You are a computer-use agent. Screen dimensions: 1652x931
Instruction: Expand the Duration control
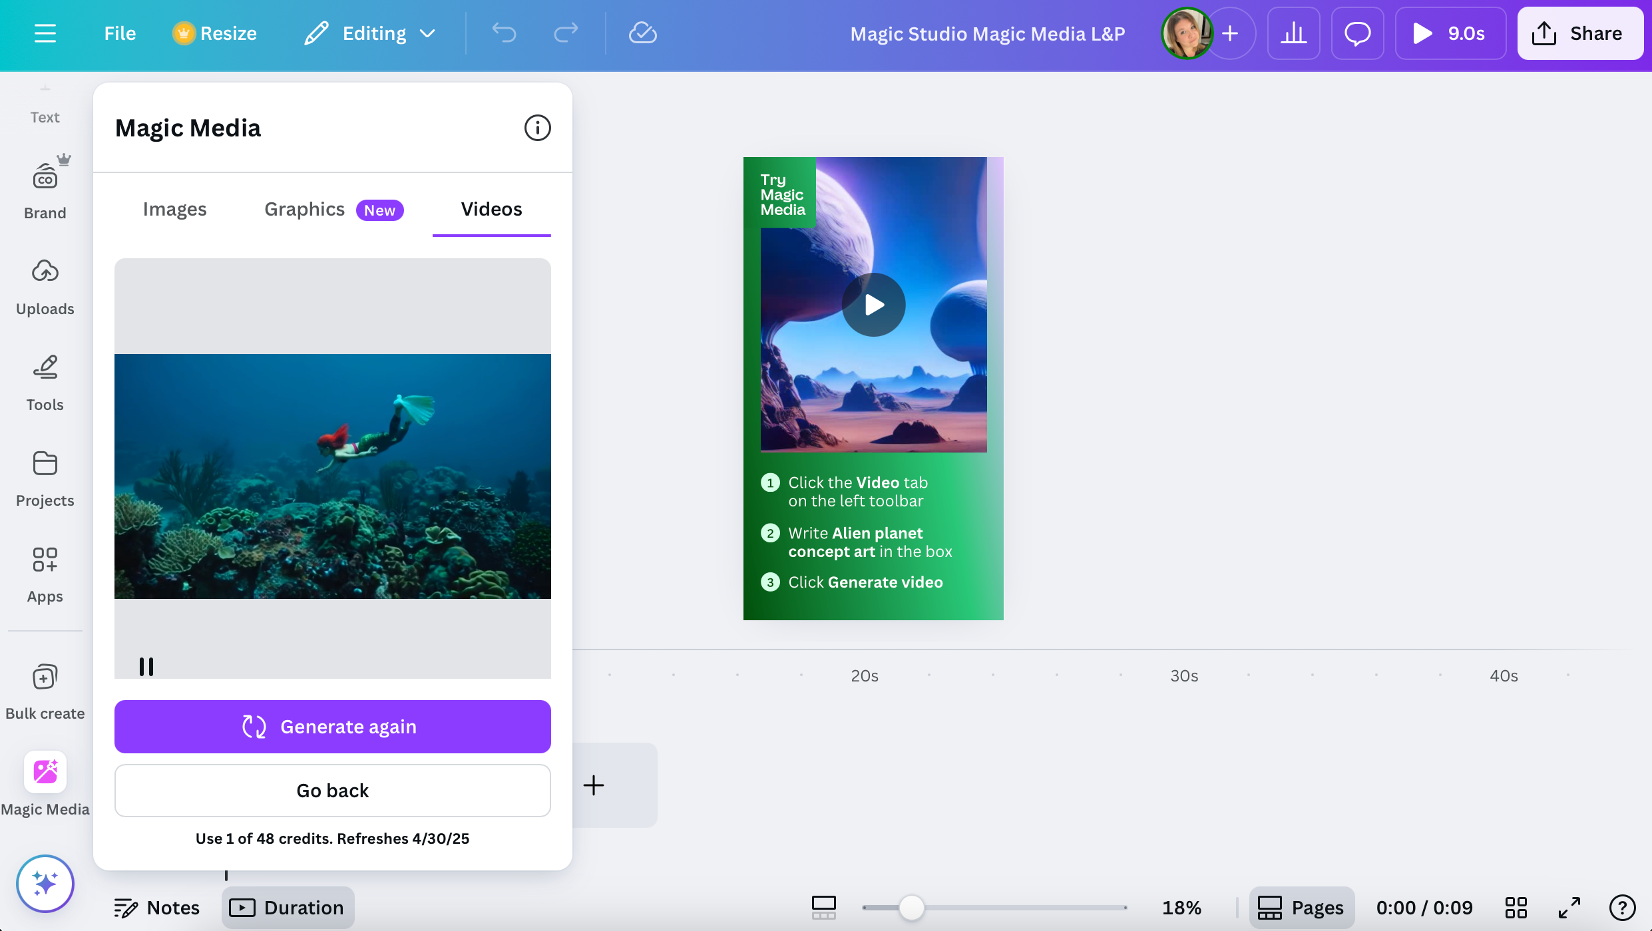coord(287,906)
